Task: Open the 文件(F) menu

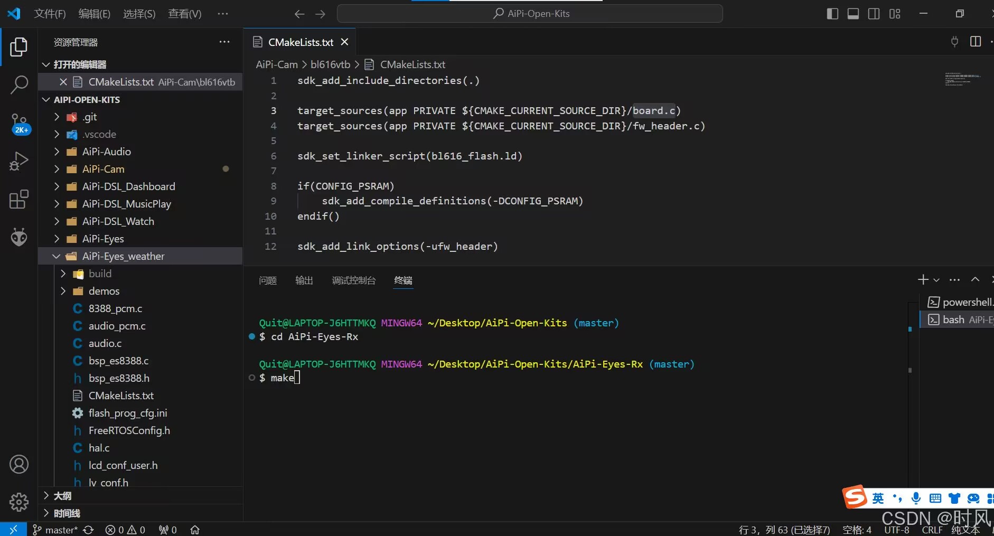Action: [50, 14]
